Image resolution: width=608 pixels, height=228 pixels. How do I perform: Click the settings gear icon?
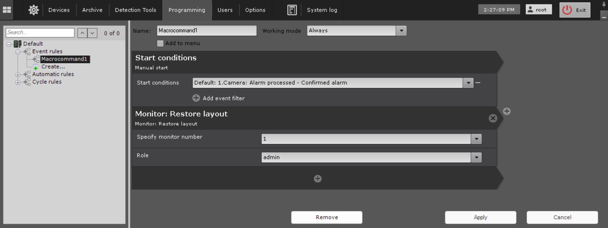[x=34, y=10]
